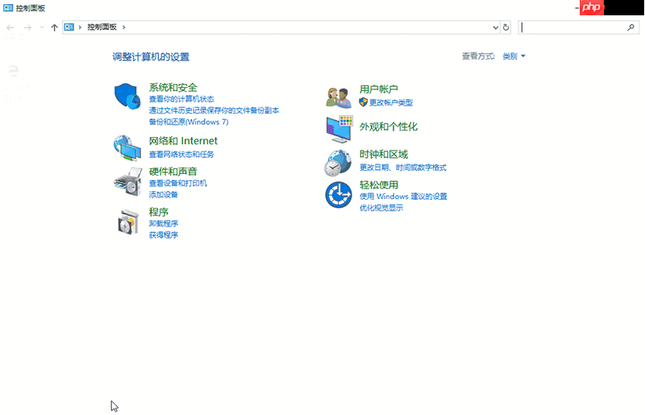Open 用户帐户 category heading
Viewport: 645px width, 415px height.
pyautogui.click(x=378, y=89)
